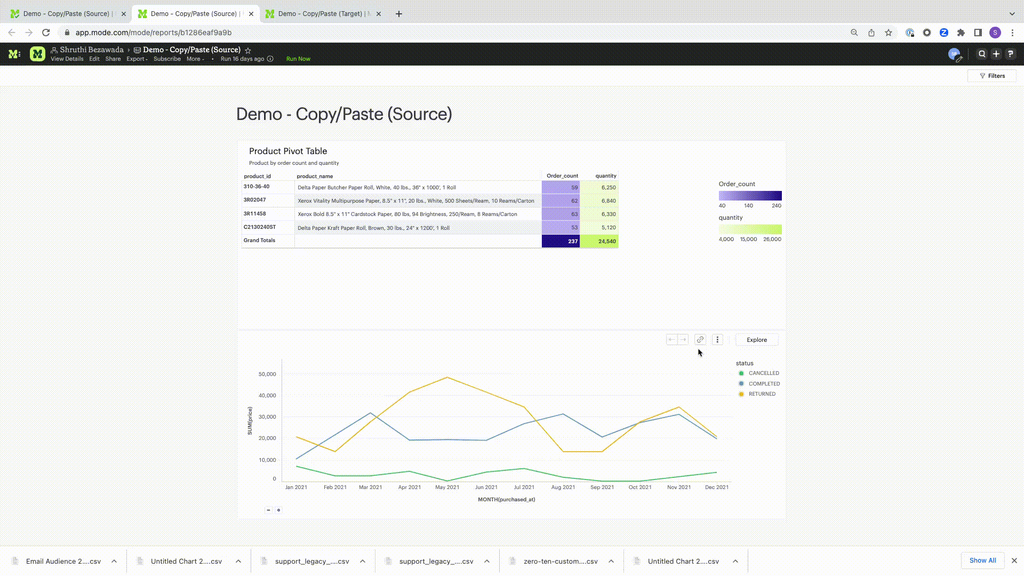This screenshot has width=1024, height=576.
Task: Click the browser zoom magnifier icon
Action: pos(854,33)
